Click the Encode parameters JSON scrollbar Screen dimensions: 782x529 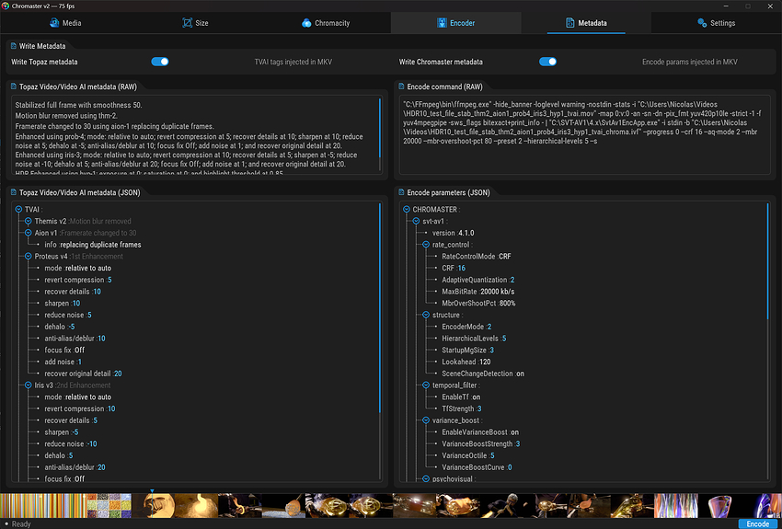pos(768,260)
